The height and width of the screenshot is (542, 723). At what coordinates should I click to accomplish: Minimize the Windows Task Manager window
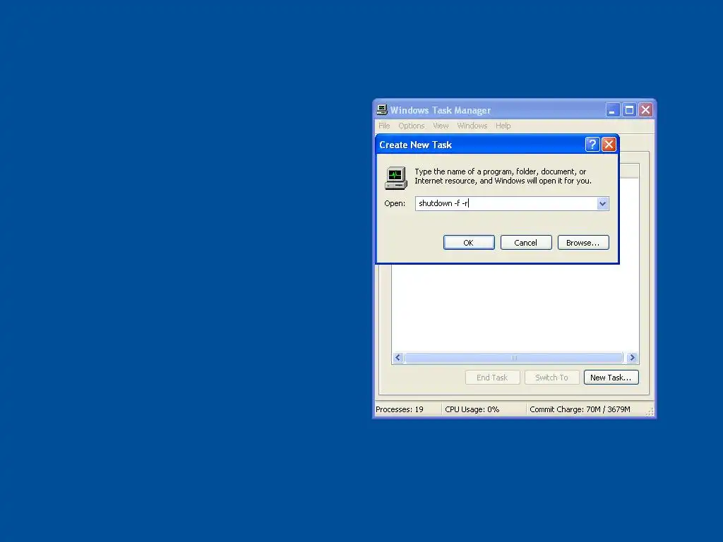612,110
